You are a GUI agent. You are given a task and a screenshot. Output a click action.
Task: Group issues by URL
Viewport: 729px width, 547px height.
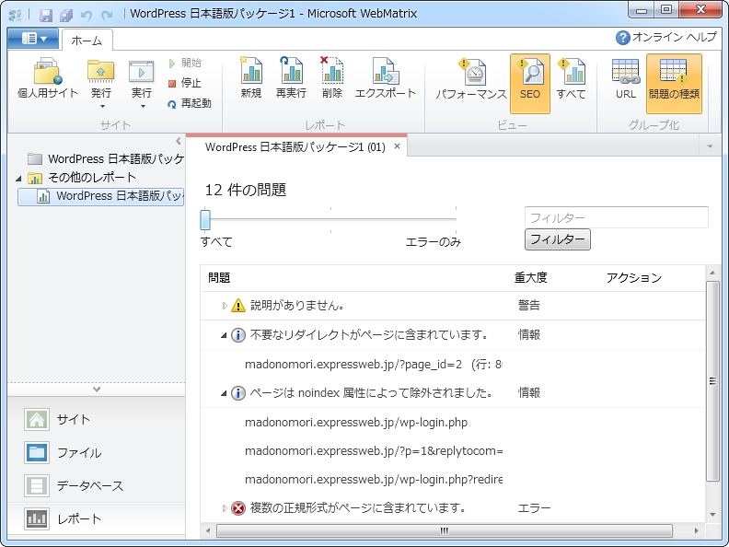(x=625, y=79)
